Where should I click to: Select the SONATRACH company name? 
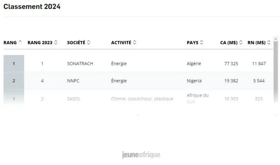click(80, 64)
